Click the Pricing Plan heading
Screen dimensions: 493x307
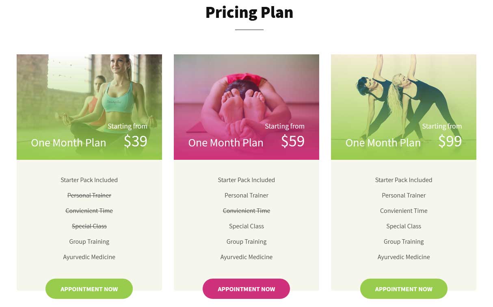click(249, 12)
